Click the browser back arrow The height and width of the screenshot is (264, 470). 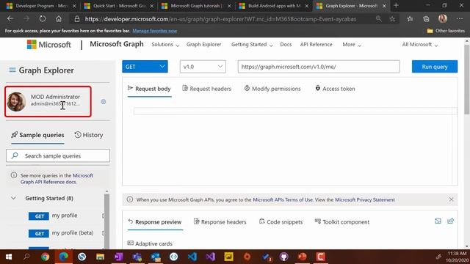coord(10,19)
